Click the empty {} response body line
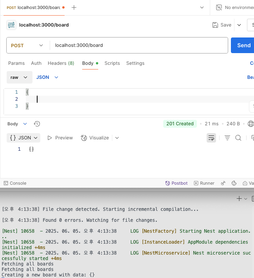 click(x=31, y=149)
